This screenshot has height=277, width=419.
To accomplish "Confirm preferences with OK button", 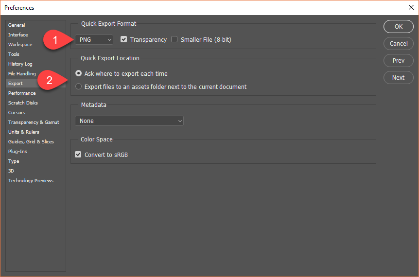I will [399, 26].
